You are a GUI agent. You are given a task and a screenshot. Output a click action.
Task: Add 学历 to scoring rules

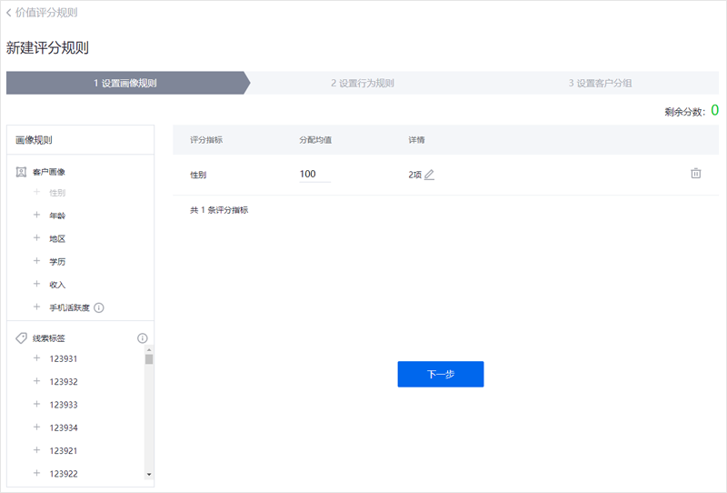[36, 261]
